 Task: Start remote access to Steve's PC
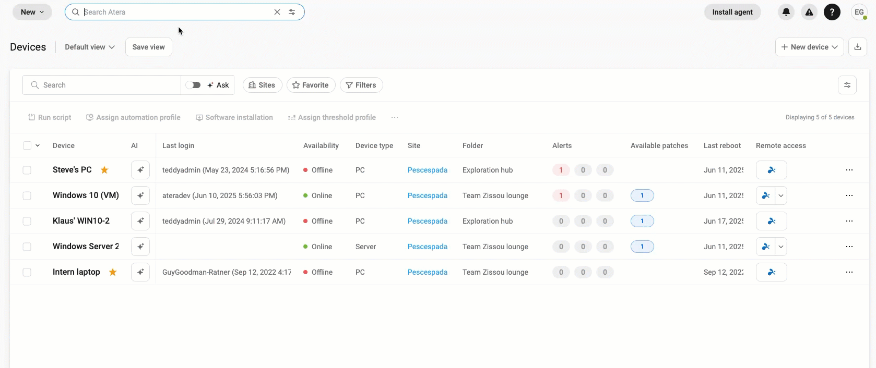click(x=772, y=170)
